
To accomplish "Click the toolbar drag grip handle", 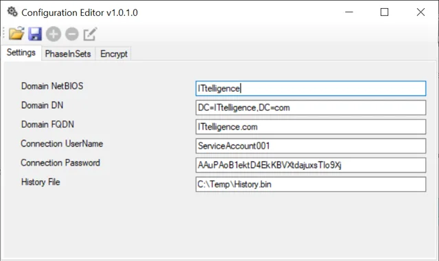I will click(x=3, y=34).
